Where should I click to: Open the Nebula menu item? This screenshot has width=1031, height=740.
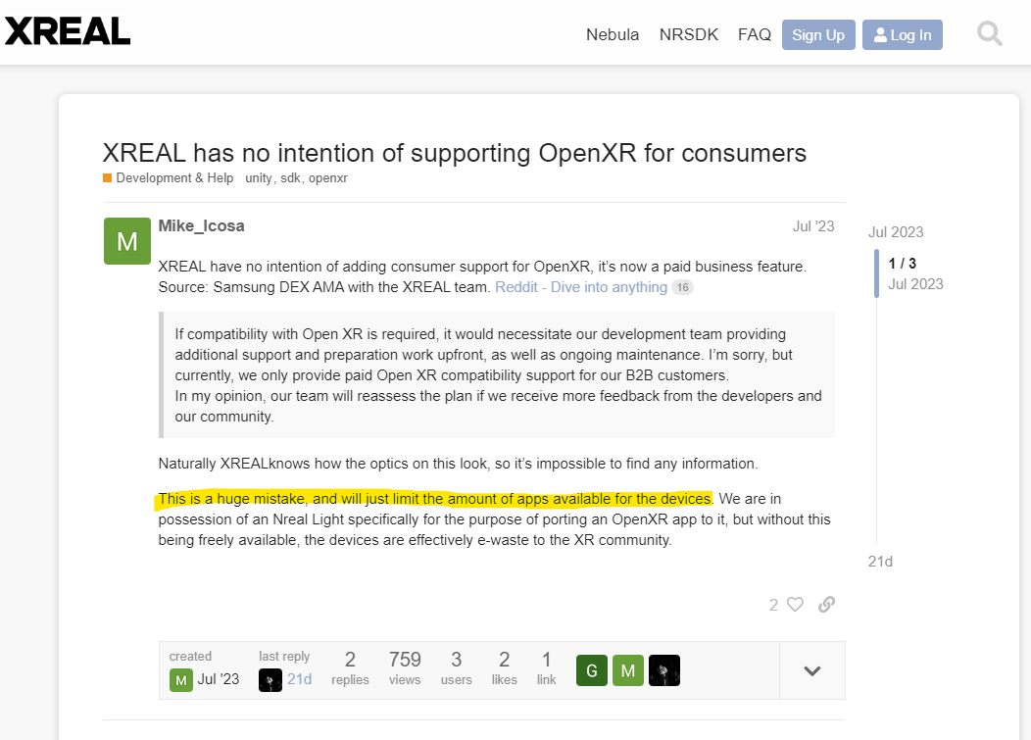point(613,35)
